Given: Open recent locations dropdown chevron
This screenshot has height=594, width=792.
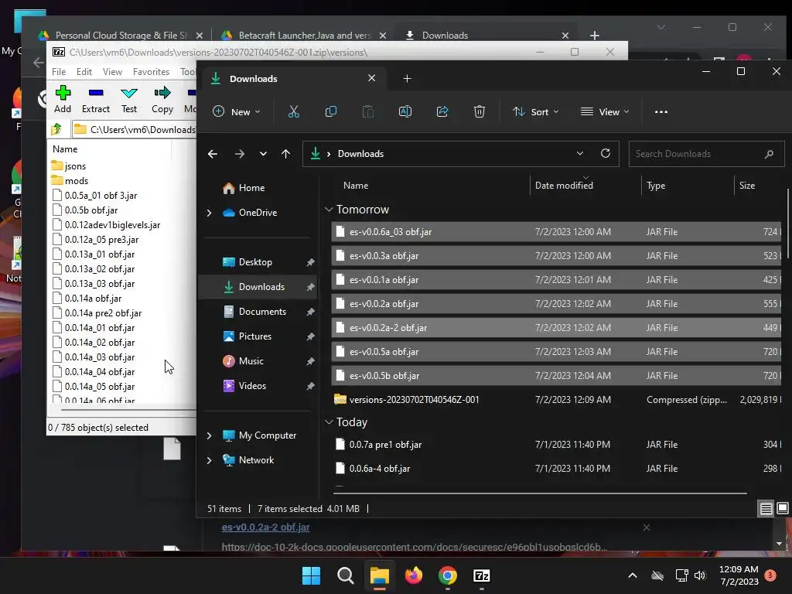Looking at the screenshot, I should tap(263, 154).
